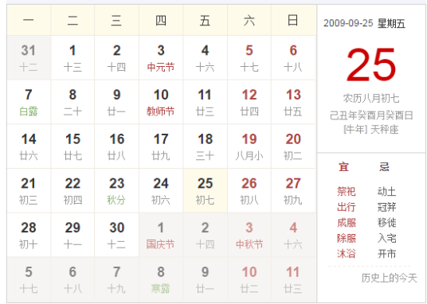The image size is (427, 304).
Task: Select September 13 (廿五) date cell
Action: tap(293, 102)
